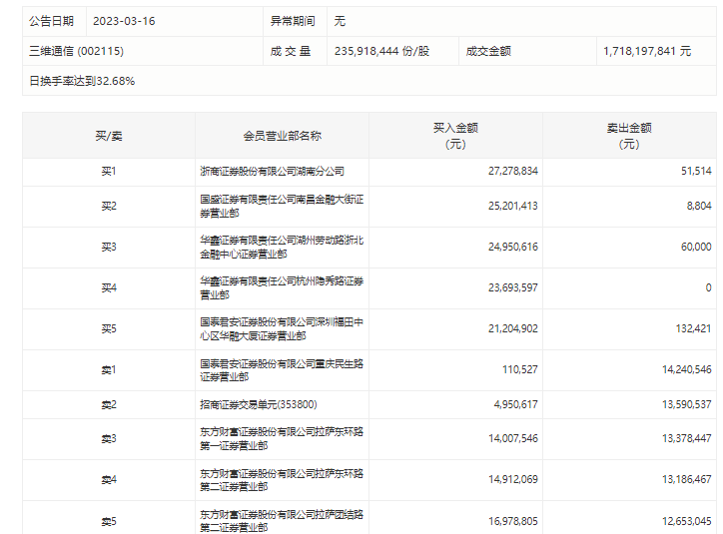Image resolution: width=723 pixels, height=534 pixels.
Task: Select the 买2 row label
Action: [x=109, y=206]
